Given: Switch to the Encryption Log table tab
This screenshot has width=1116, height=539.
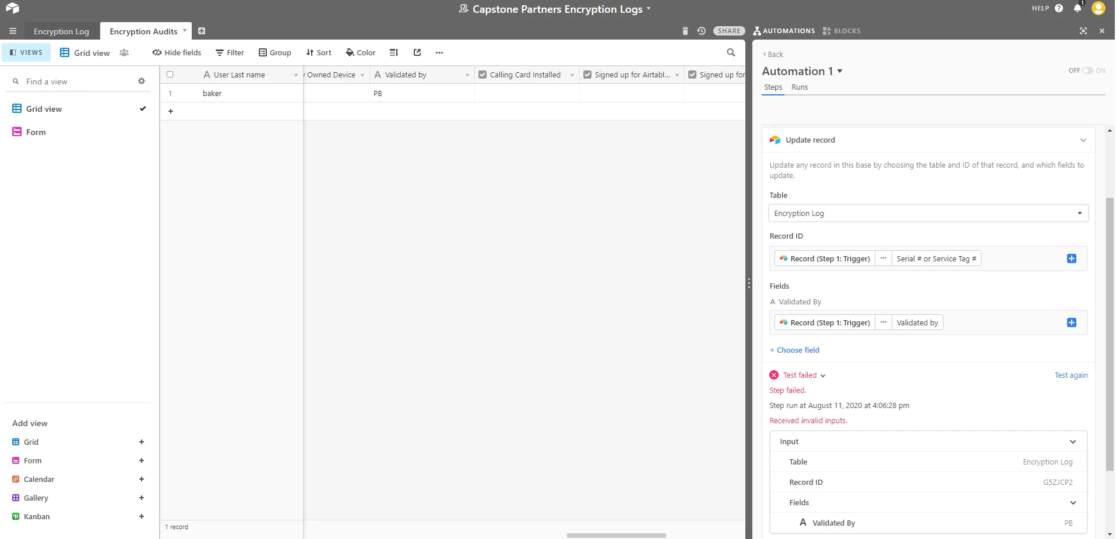Looking at the screenshot, I should click(x=61, y=31).
